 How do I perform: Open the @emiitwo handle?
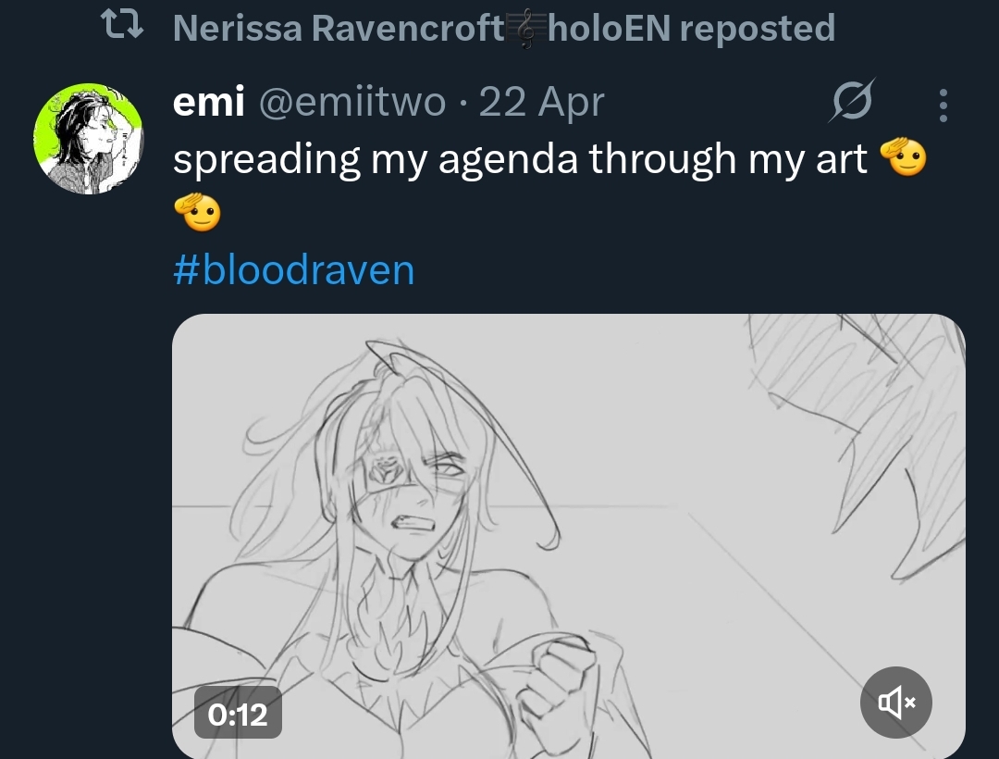pyautogui.click(x=352, y=102)
